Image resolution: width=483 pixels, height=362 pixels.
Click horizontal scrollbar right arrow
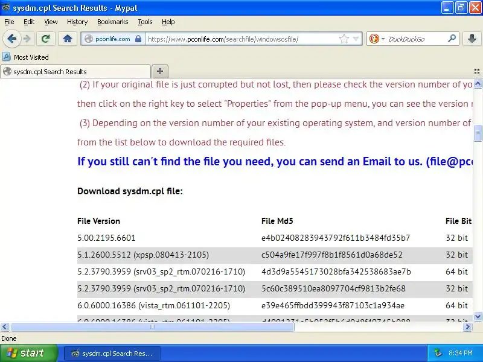pos(467,326)
